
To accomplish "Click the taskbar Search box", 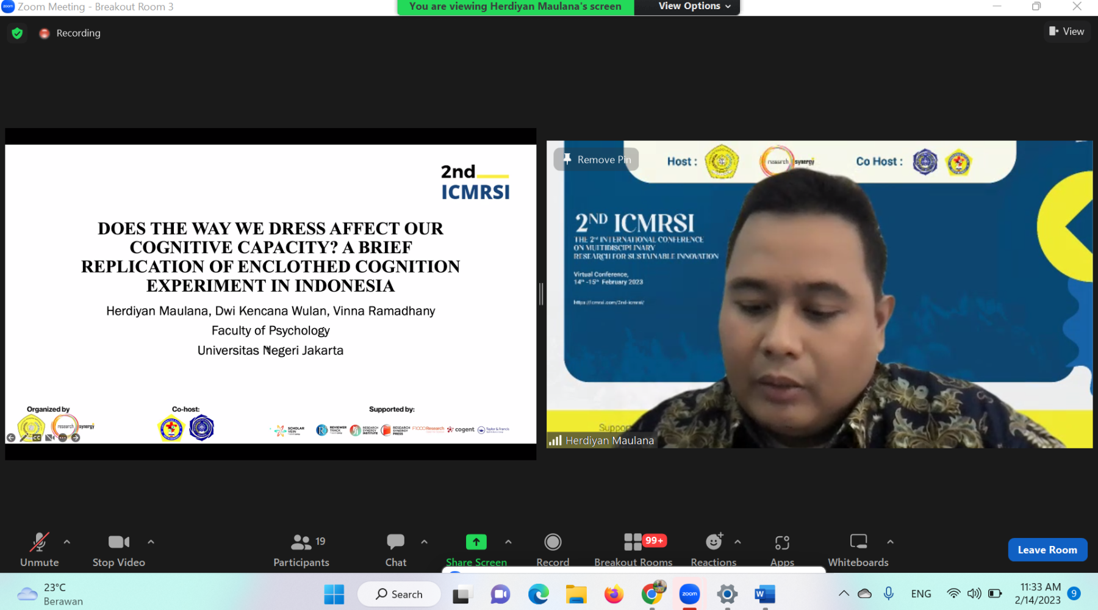I will point(399,594).
